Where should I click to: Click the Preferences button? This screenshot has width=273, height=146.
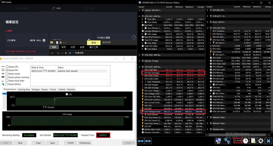click(85, 143)
